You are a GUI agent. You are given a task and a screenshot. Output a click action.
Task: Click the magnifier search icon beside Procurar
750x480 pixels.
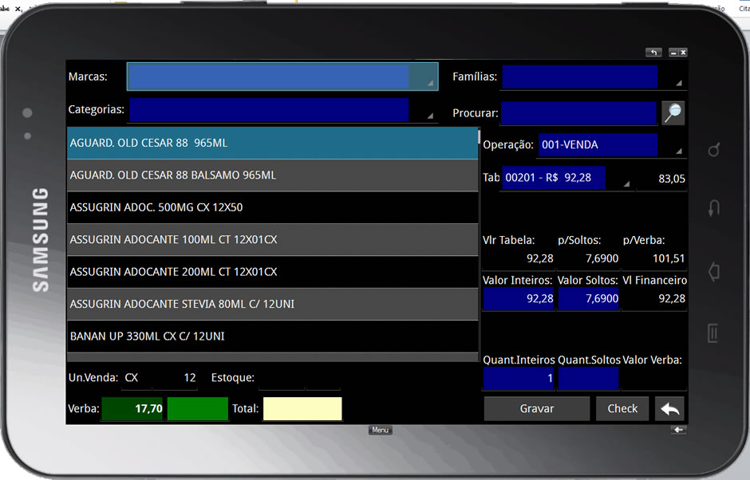673,113
